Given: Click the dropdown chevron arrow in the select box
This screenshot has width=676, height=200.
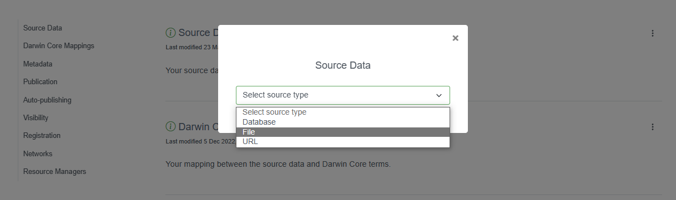Looking at the screenshot, I should click(439, 95).
